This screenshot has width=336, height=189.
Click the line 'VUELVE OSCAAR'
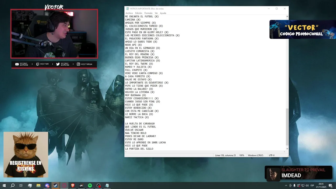pyautogui.click(x=134, y=130)
